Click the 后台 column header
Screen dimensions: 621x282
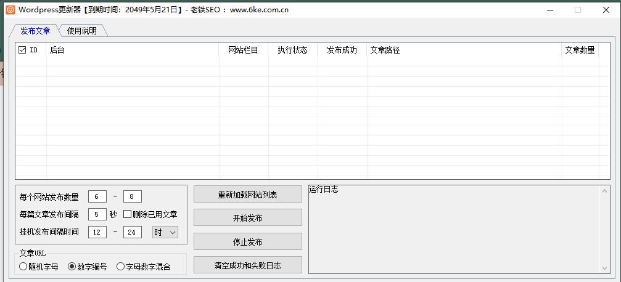coord(132,50)
